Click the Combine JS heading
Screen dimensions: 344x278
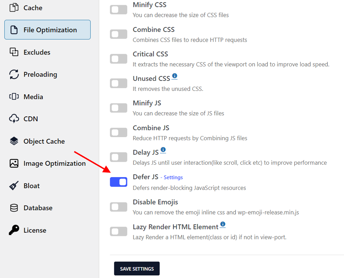[151, 128]
